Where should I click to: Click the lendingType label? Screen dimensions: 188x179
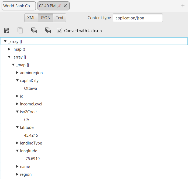click(31, 143)
